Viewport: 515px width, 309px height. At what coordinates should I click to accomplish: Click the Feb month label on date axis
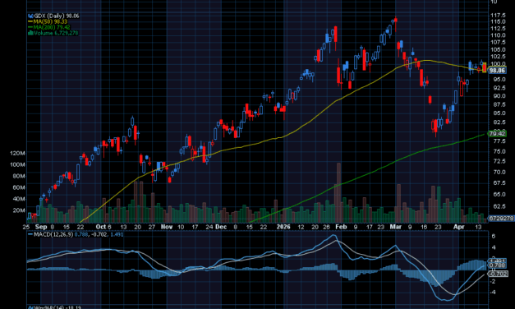341,227
